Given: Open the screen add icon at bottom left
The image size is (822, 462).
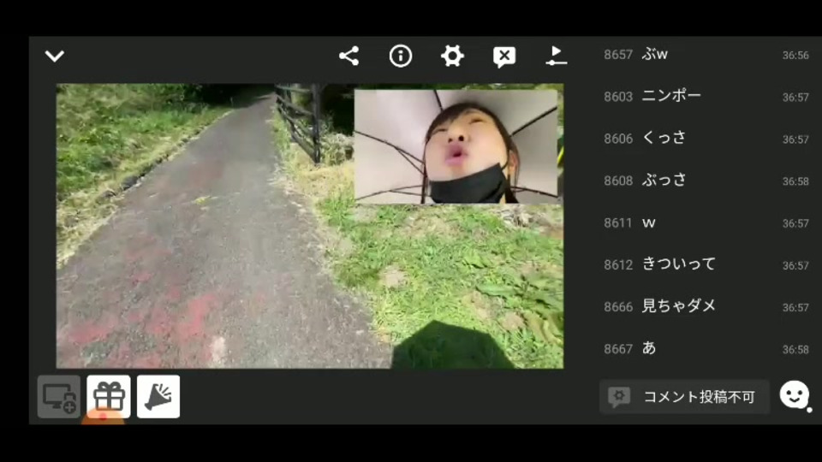Looking at the screenshot, I should point(59,396).
